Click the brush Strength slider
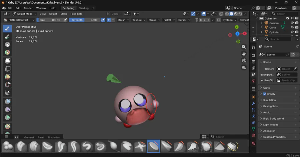Screen dimensions: 300x157 click(84, 20)
